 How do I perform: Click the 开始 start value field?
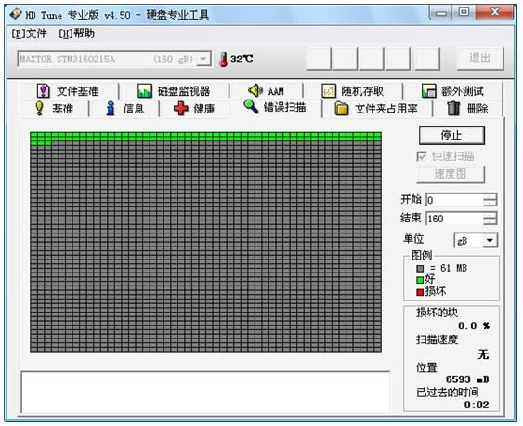click(x=454, y=200)
